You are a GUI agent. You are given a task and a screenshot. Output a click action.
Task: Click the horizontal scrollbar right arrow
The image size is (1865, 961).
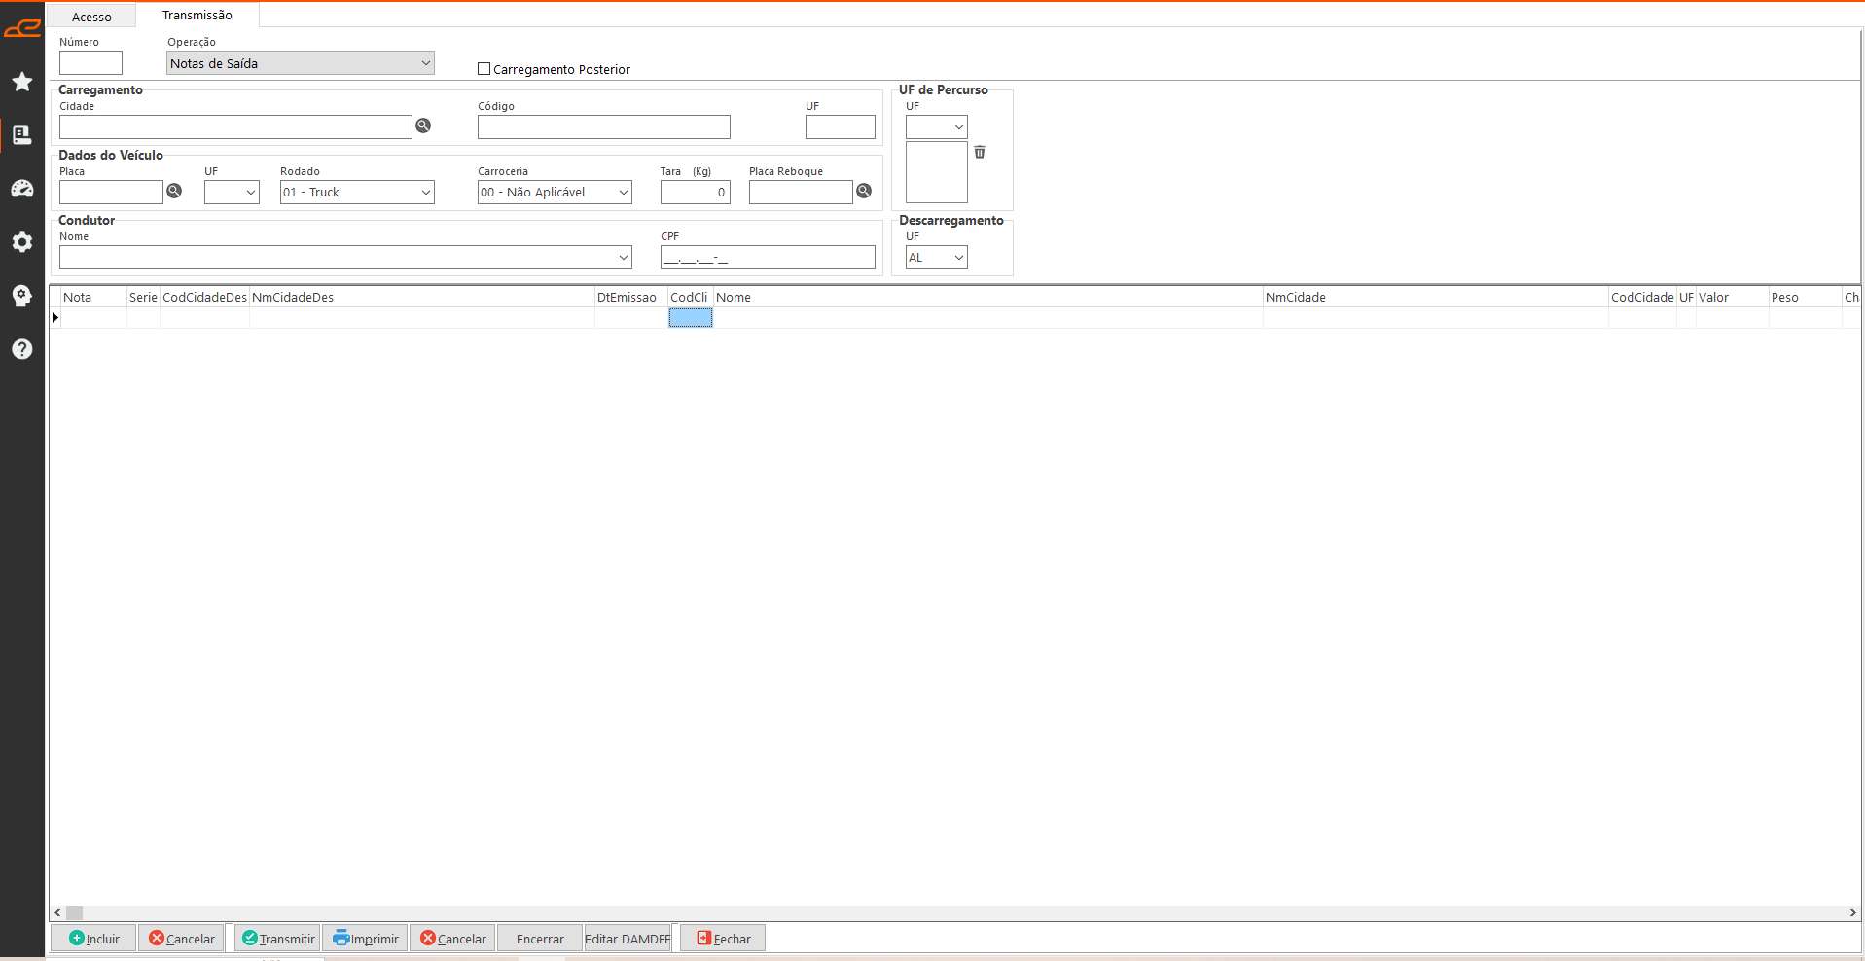[1852, 912]
